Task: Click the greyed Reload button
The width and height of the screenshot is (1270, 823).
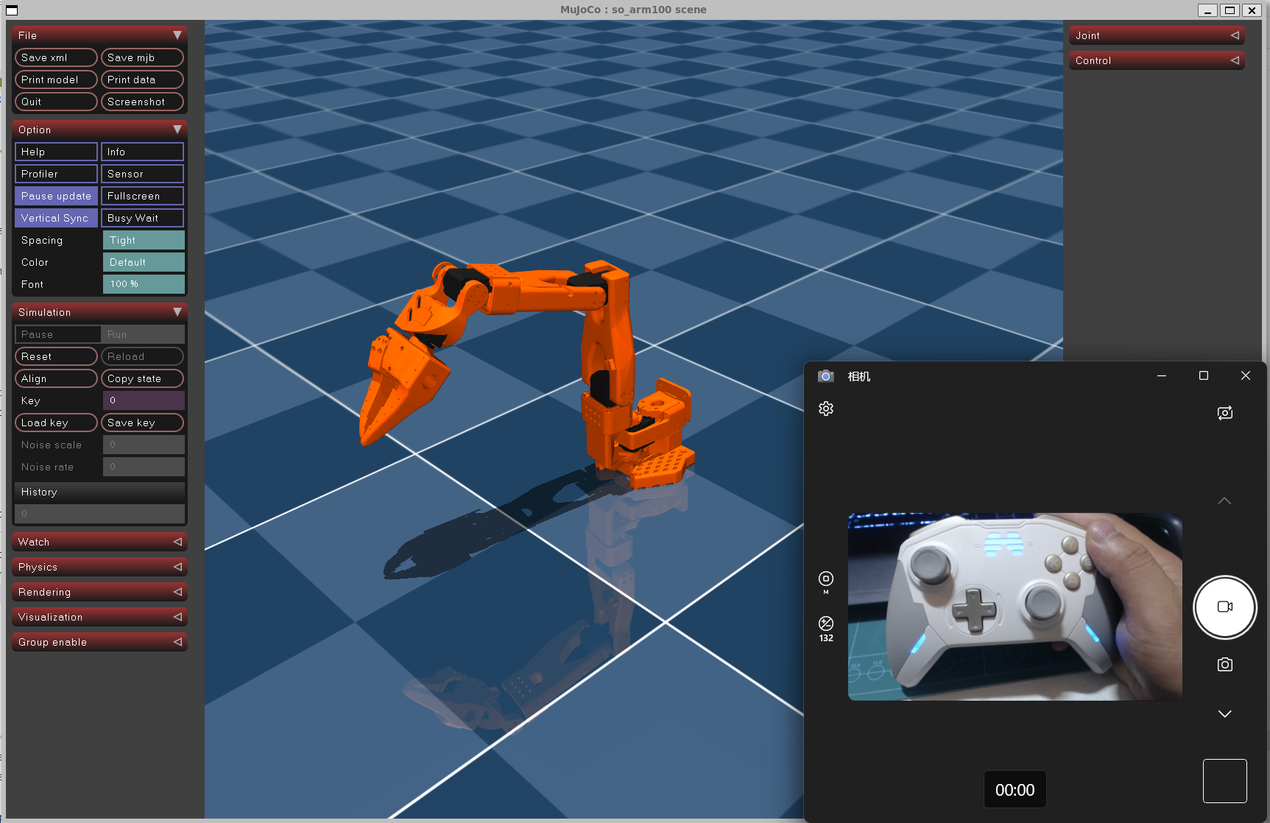Action: coord(142,356)
